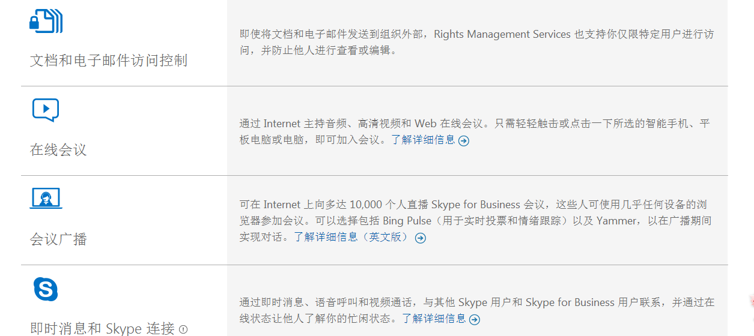Open the 了解详细信息（英文版） link

coord(352,237)
